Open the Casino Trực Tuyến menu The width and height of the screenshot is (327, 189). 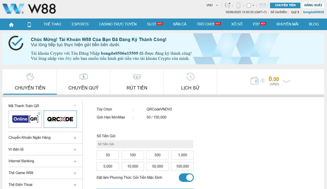118,24
